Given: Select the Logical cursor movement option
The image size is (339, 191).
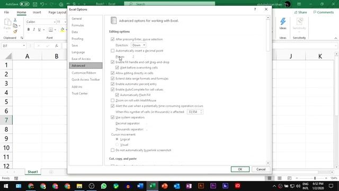Looking at the screenshot, I should [117, 139].
